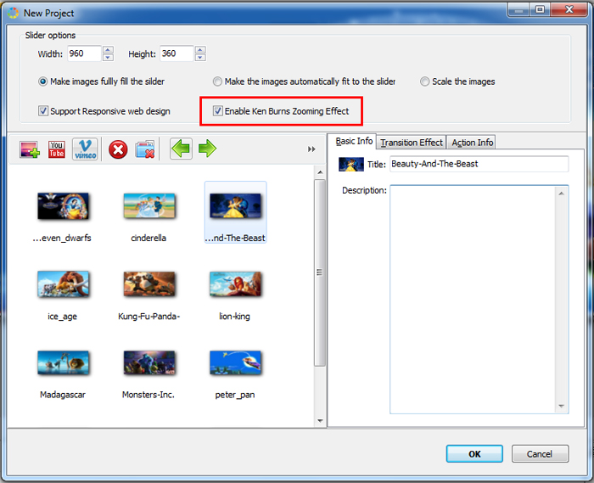The height and width of the screenshot is (483, 594).
Task: Click the 'cinderella' file name label
Action: (x=148, y=238)
